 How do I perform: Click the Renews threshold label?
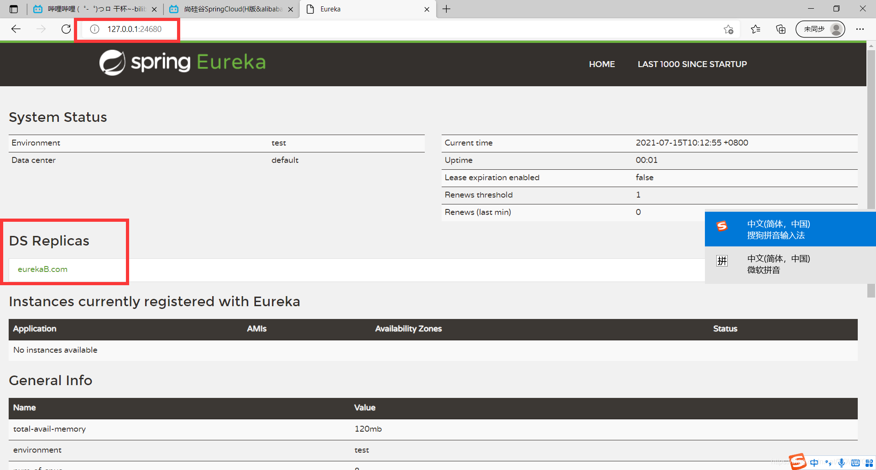coord(479,195)
